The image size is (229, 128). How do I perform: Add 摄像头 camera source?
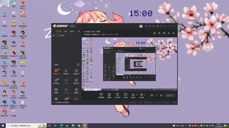point(109,96)
